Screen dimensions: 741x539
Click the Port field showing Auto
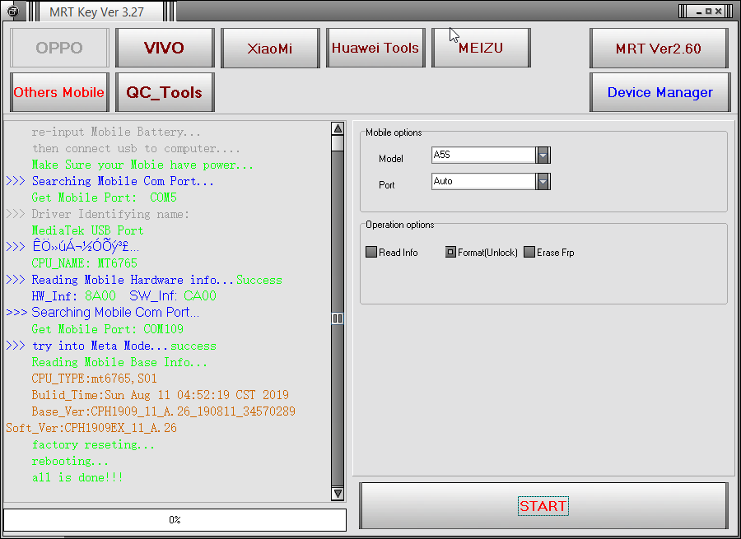tap(483, 181)
